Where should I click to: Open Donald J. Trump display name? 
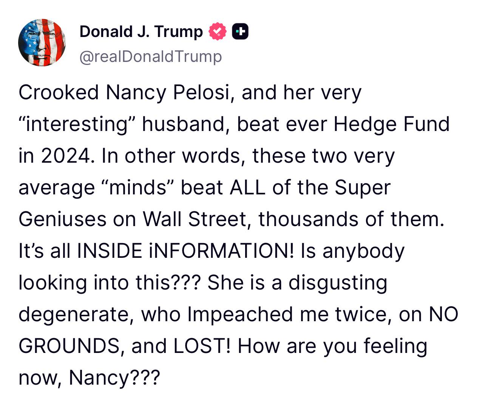tap(141, 32)
